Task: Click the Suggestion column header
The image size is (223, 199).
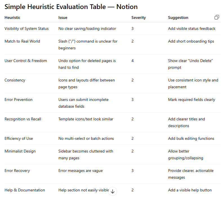Action: tap(178, 17)
